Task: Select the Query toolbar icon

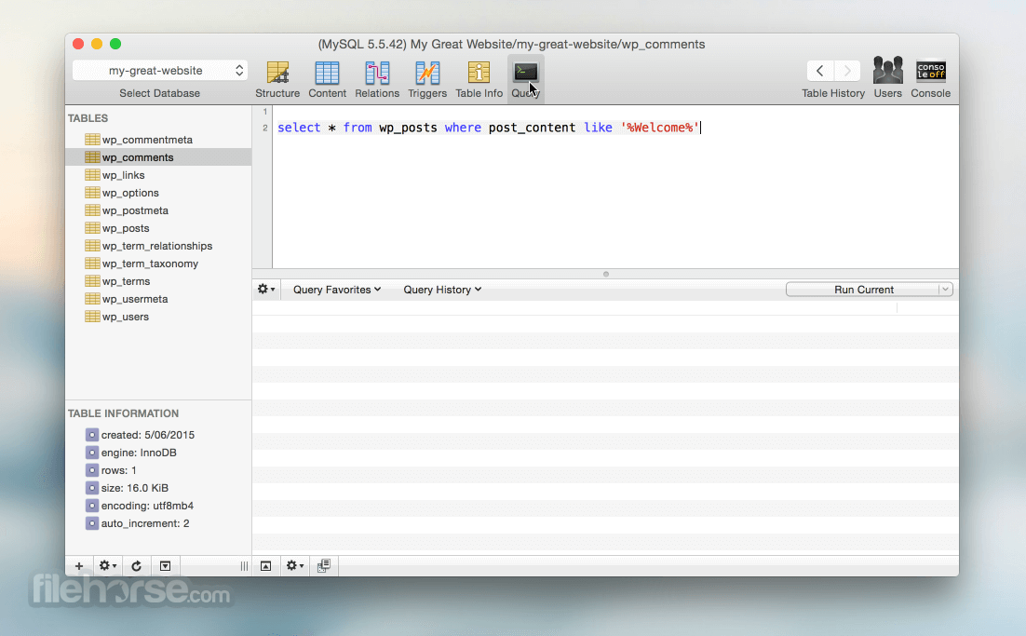Action: 525,79
